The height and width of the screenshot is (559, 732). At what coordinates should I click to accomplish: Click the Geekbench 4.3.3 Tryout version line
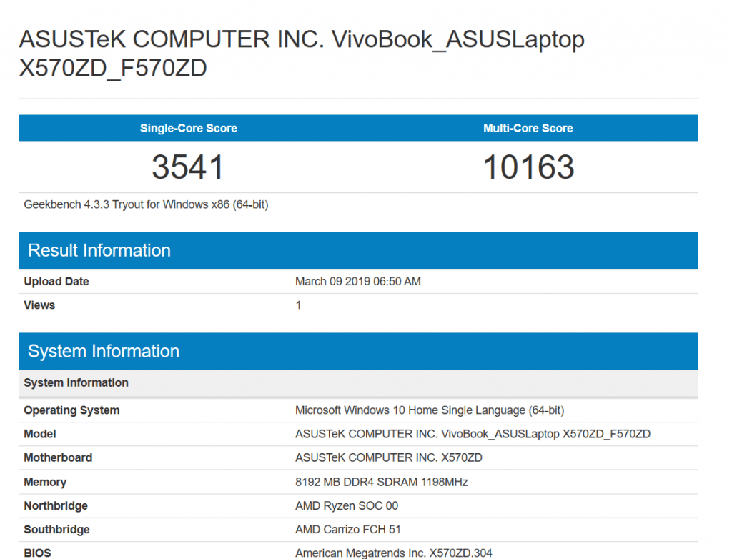(146, 204)
